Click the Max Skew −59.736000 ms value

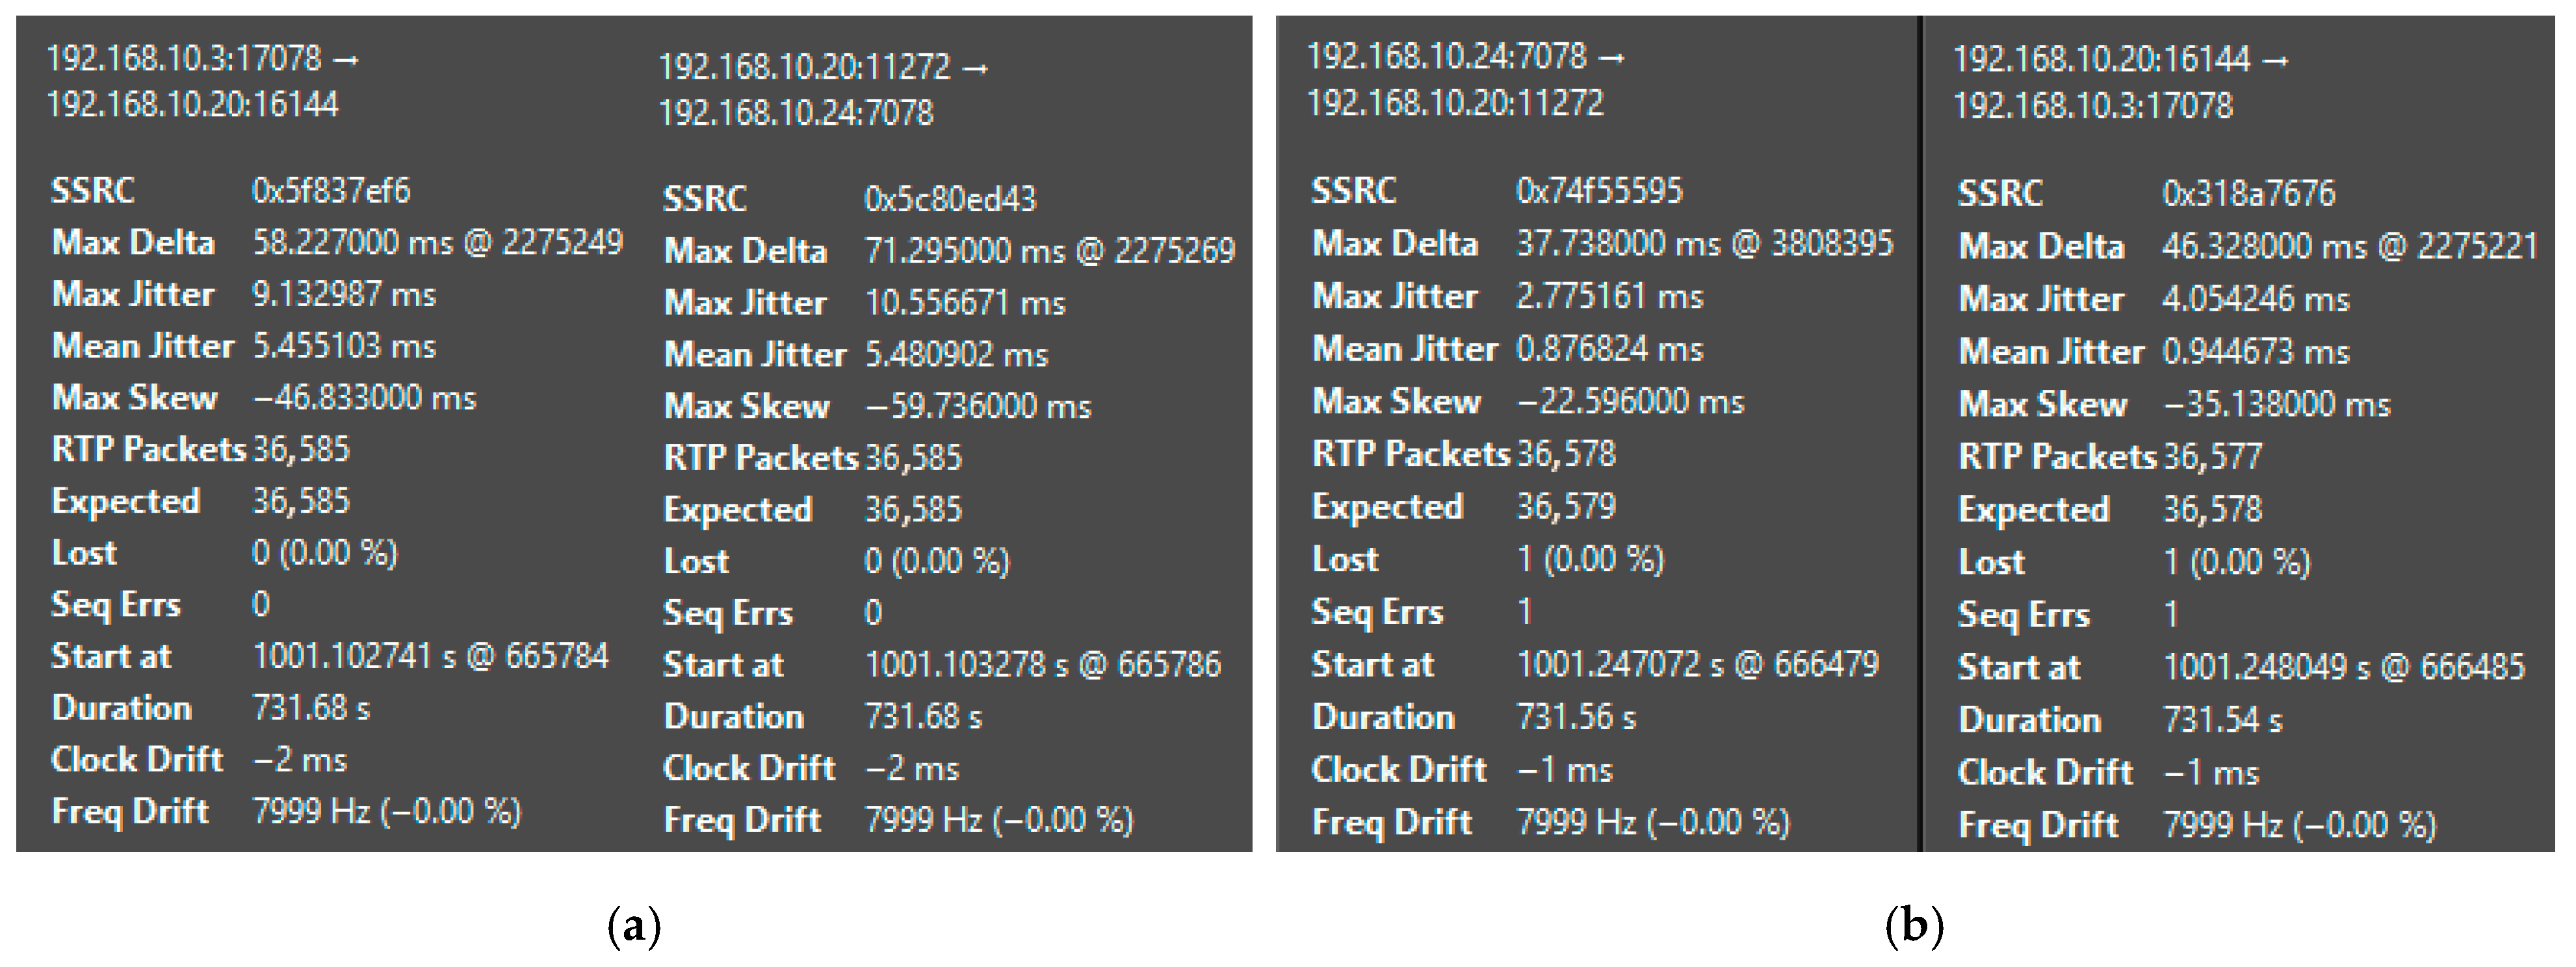977,406
